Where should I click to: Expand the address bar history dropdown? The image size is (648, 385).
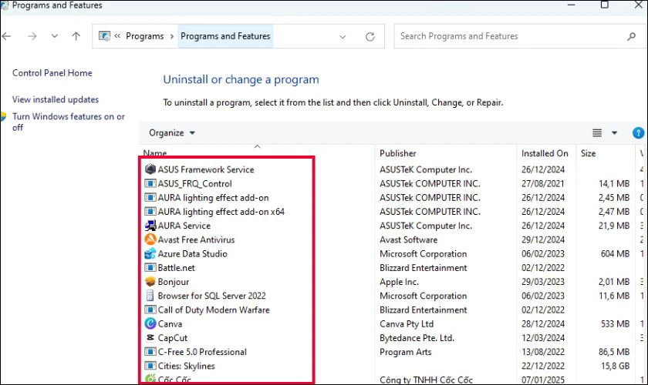(x=343, y=37)
